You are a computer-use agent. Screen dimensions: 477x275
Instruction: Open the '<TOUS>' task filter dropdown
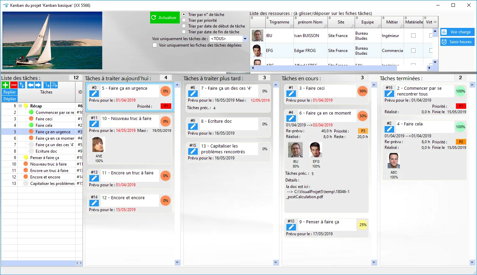245,39
